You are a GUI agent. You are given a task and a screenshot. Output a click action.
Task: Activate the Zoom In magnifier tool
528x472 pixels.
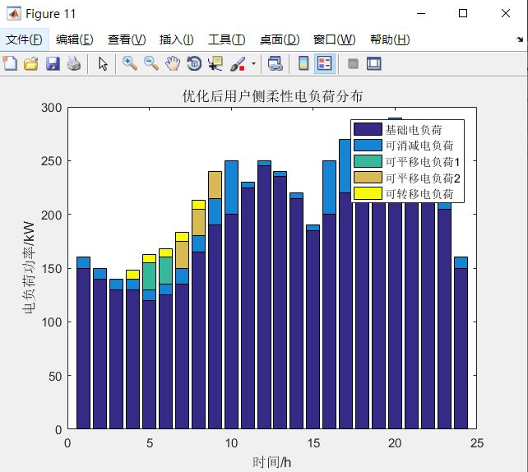[130, 63]
